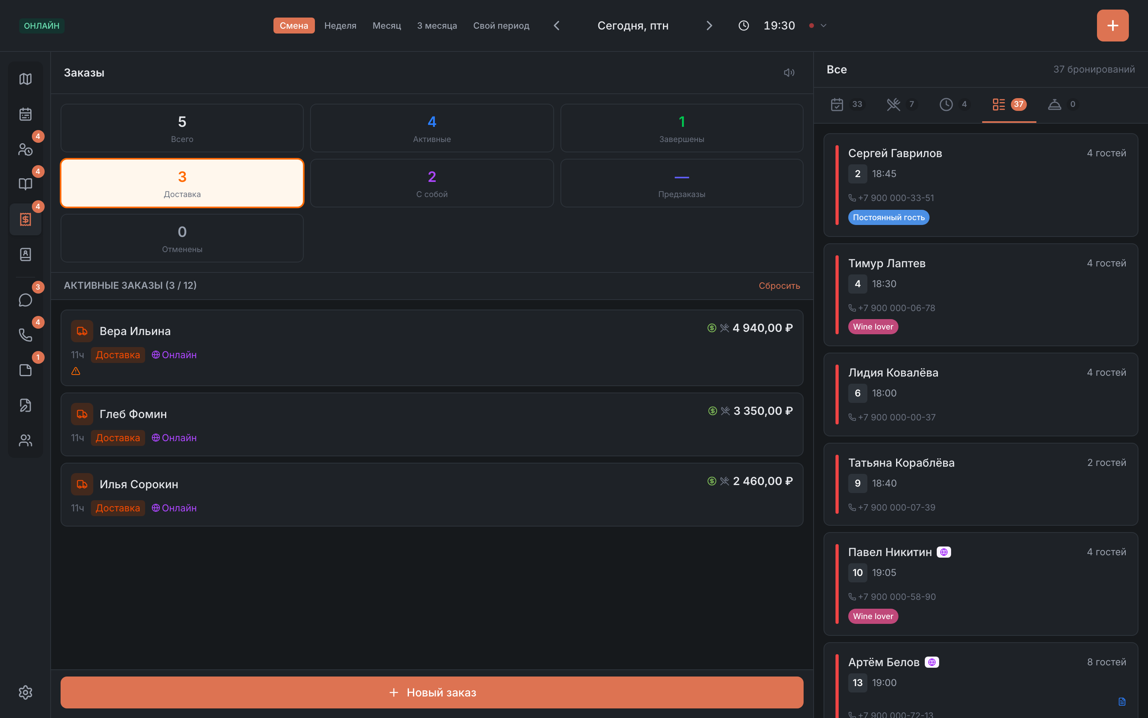
Task: Open the document edit sidebar icon
Action: pyautogui.click(x=25, y=406)
